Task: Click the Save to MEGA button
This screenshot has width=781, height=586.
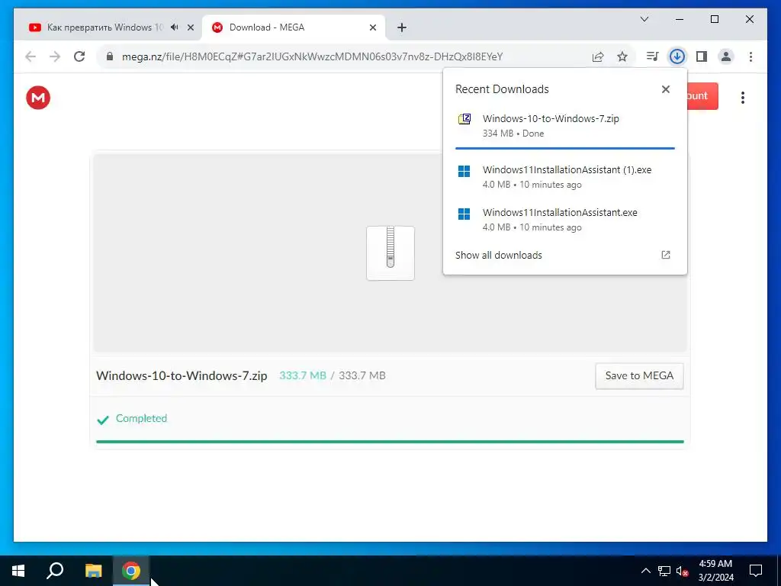Action: click(x=639, y=375)
